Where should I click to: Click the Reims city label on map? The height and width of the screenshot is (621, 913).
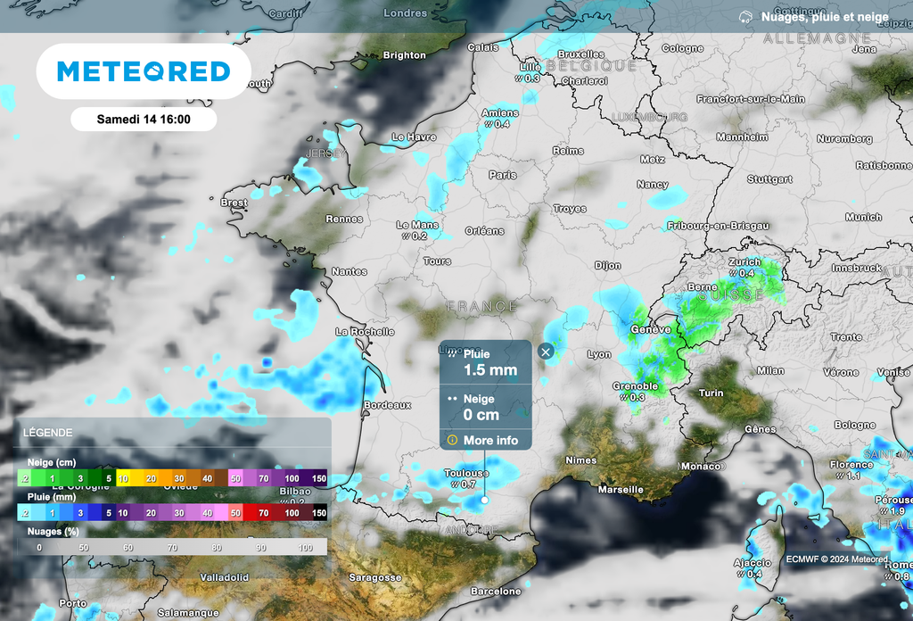pos(568,151)
